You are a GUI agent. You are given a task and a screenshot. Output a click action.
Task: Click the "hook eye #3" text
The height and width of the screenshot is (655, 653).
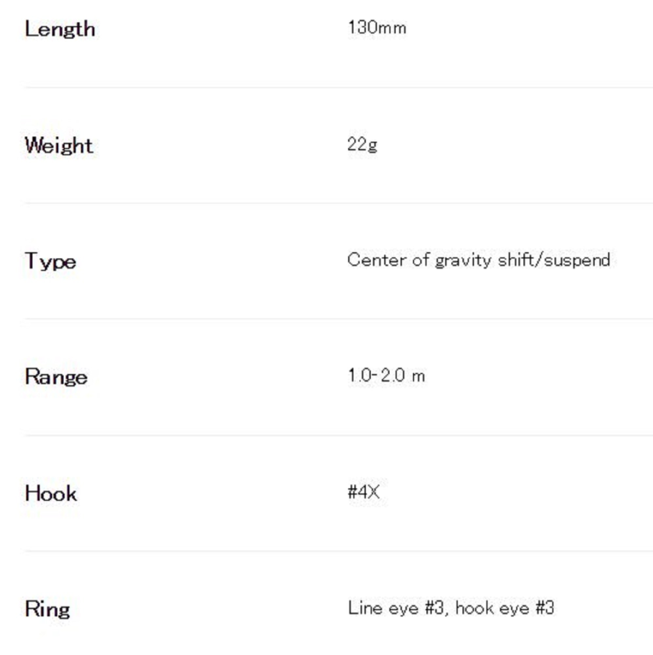505,608
